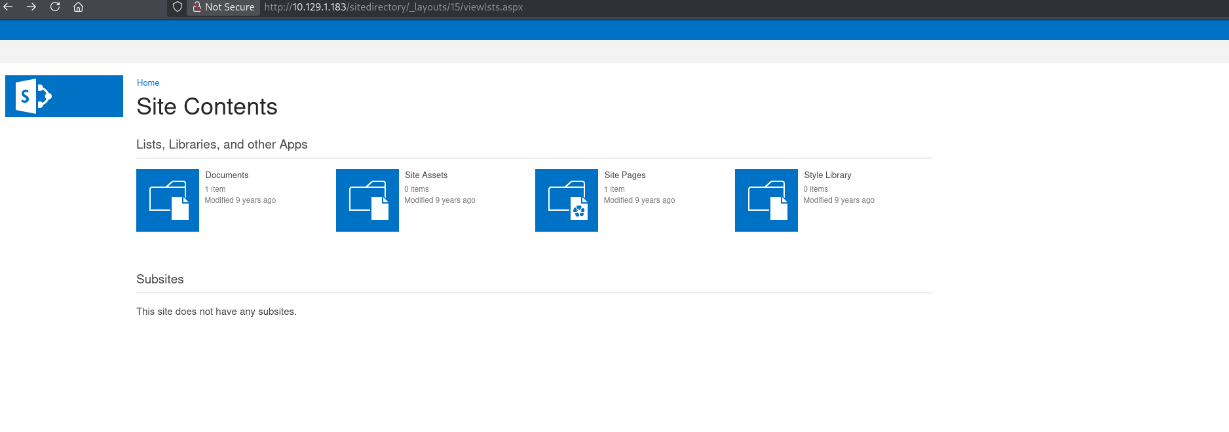The width and height of the screenshot is (1229, 432).
Task: Click the browser Forward arrow
Action: 31,7
